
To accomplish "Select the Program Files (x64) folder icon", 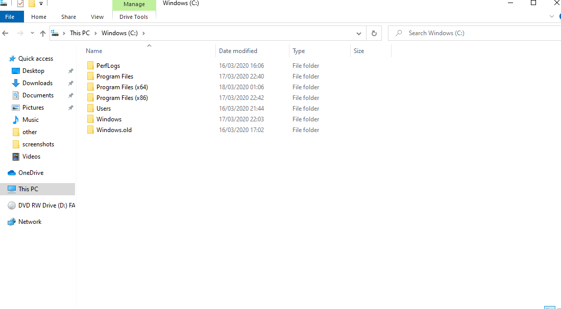I will (90, 87).
